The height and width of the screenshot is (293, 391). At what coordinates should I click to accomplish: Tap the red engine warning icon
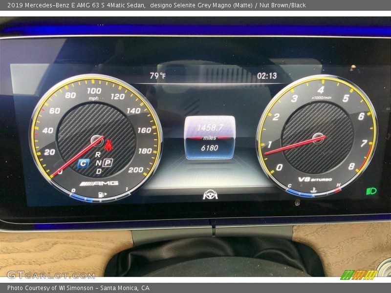[x=109, y=146]
